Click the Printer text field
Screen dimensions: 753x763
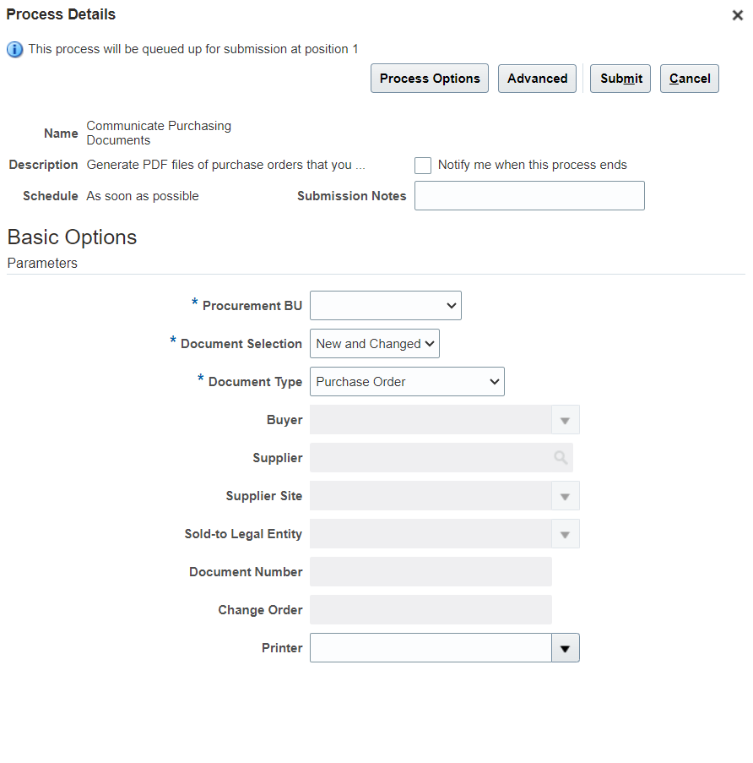pos(431,647)
